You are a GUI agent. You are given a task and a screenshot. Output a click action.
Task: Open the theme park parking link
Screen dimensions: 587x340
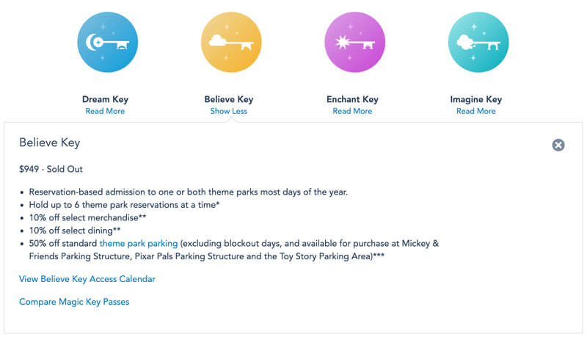click(139, 243)
